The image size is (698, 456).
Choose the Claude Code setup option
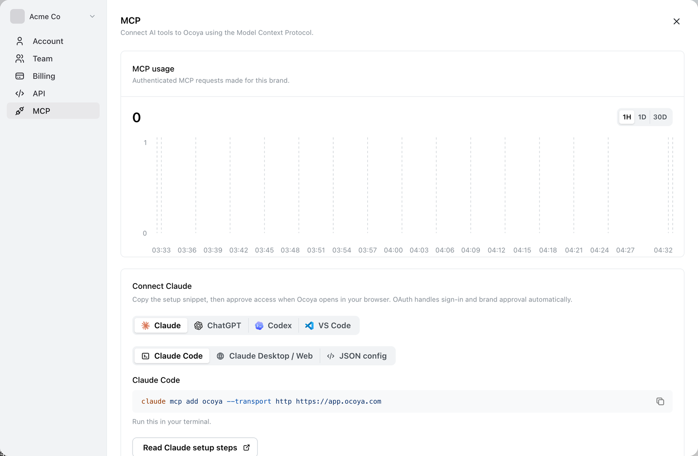(172, 356)
